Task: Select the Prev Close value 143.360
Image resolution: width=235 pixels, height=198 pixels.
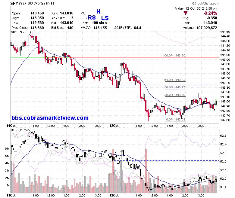Action: point(37,28)
